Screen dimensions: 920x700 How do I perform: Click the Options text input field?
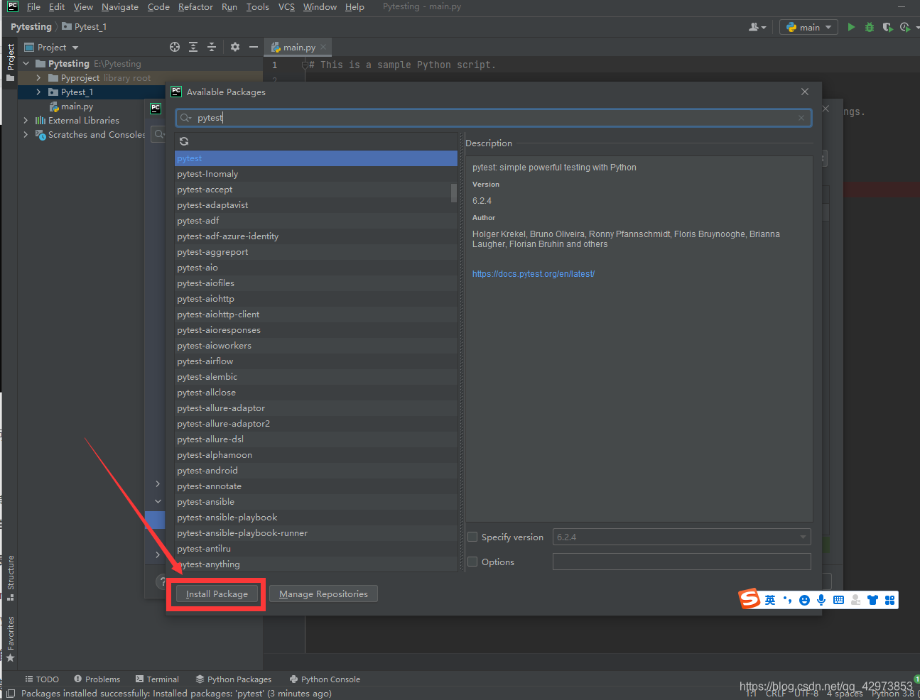681,562
